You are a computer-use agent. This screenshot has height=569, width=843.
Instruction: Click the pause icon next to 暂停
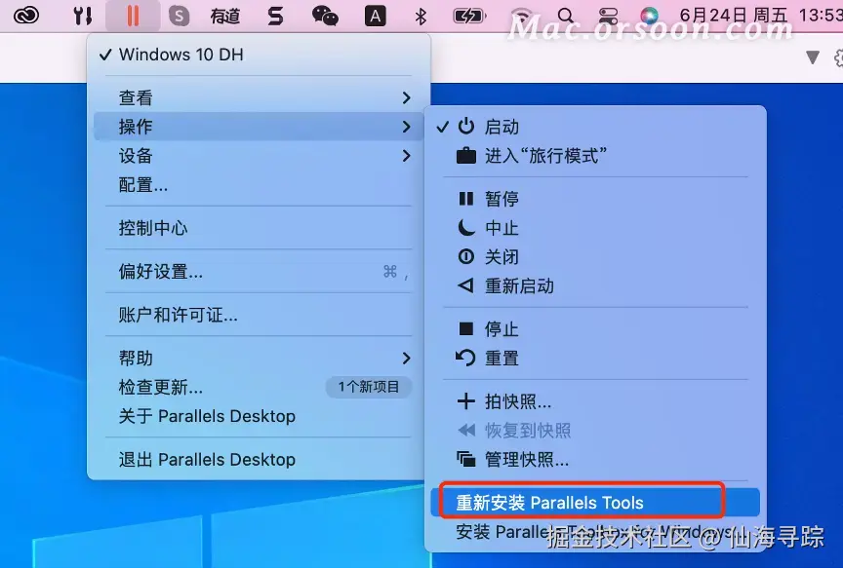466,199
